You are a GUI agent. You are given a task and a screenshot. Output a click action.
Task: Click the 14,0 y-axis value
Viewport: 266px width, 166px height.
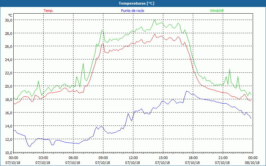[9, 126]
